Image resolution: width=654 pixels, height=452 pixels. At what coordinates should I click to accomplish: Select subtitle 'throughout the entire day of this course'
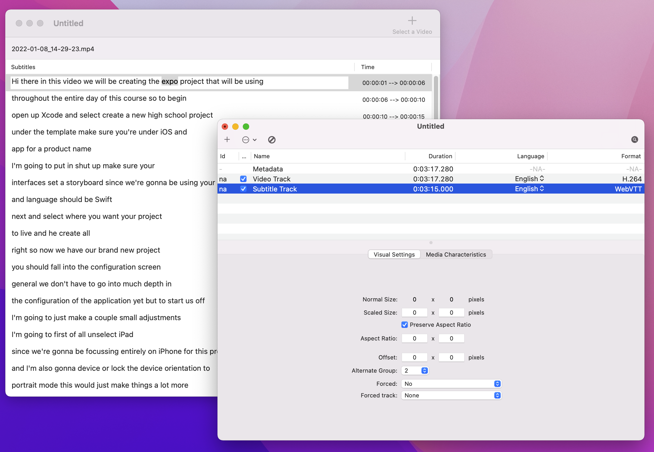point(99,98)
